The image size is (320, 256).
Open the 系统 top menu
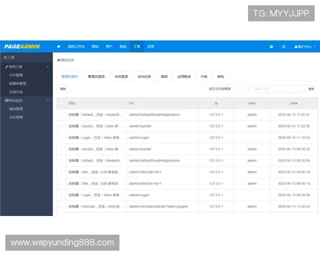click(x=123, y=46)
